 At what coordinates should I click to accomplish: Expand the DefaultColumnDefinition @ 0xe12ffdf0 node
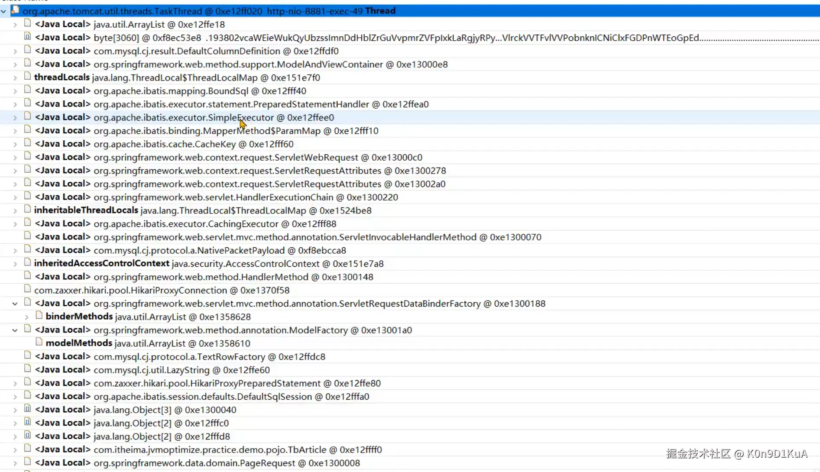pos(15,52)
